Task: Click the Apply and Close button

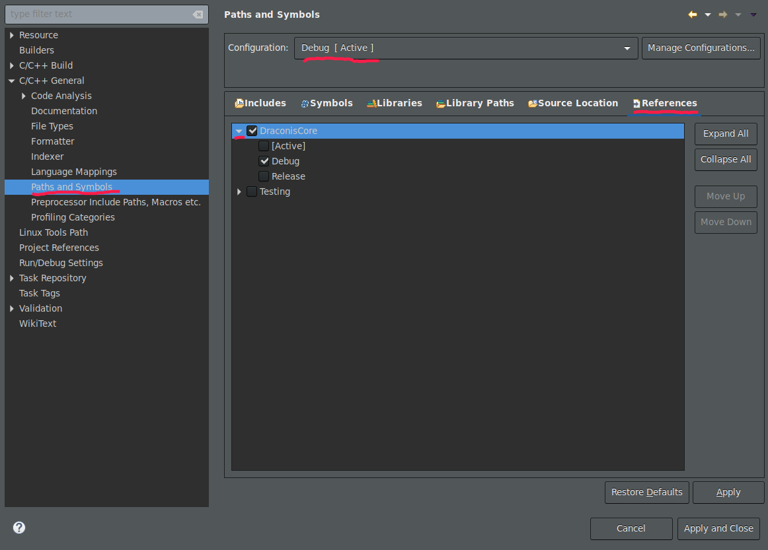Action: click(x=718, y=528)
